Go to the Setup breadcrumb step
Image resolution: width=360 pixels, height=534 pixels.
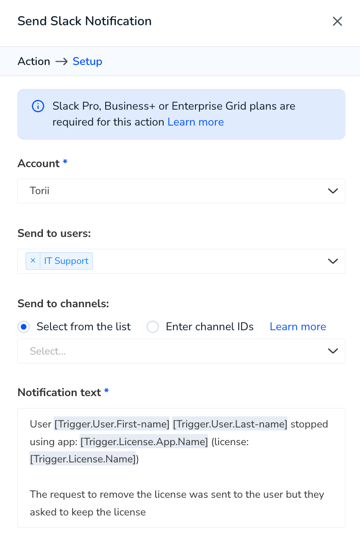click(x=88, y=61)
